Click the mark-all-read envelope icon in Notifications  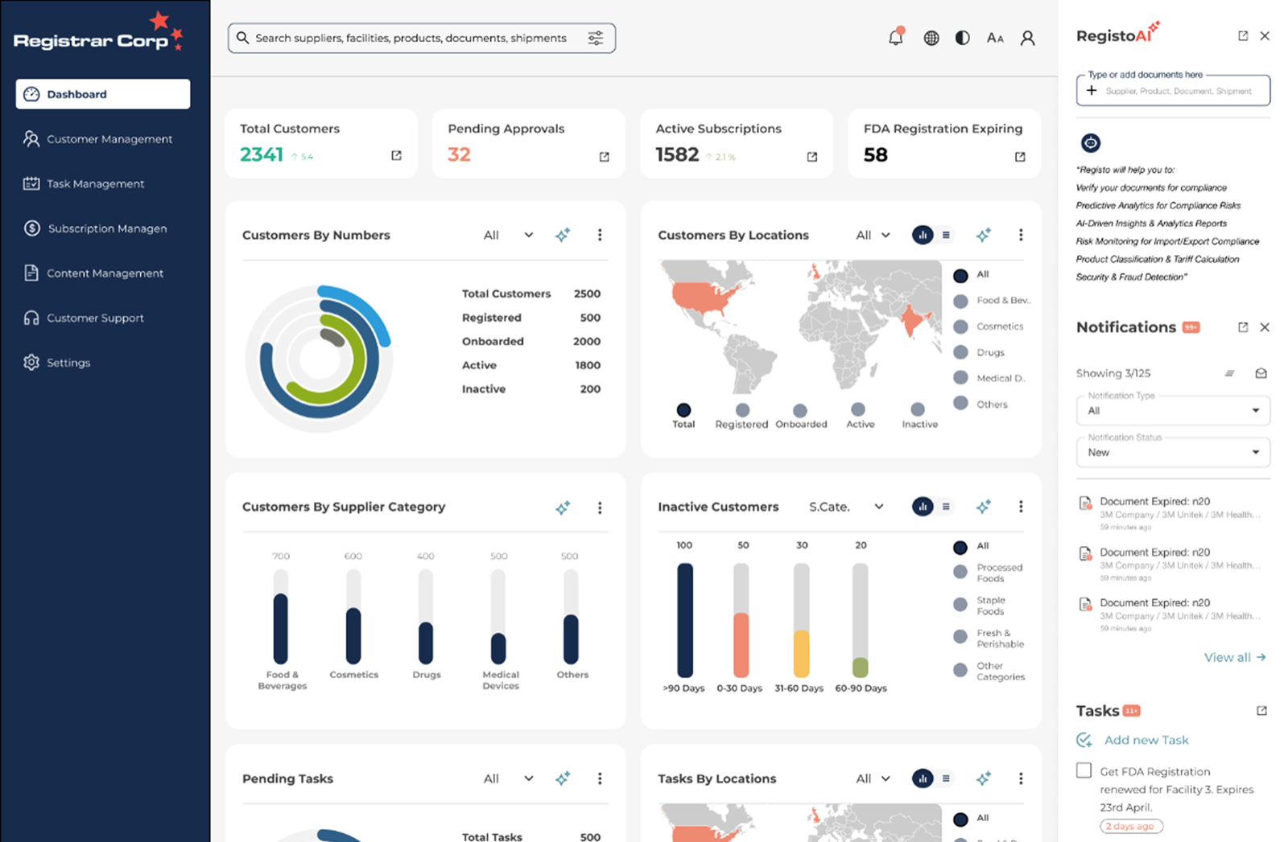pos(1261,373)
